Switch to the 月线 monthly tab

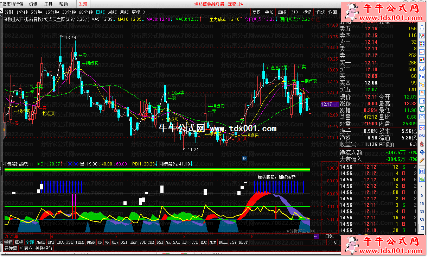(124, 12)
